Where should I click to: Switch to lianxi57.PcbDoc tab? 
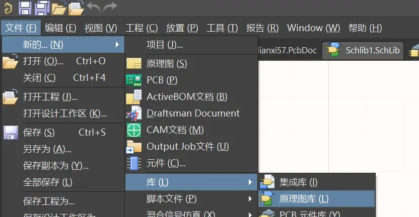click(288, 50)
